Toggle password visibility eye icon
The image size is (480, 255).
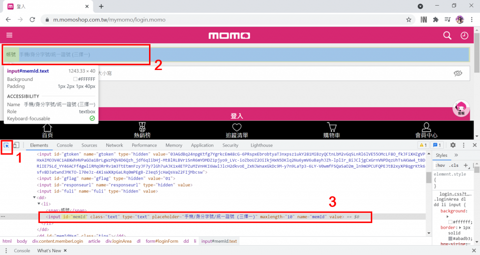point(458,73)
